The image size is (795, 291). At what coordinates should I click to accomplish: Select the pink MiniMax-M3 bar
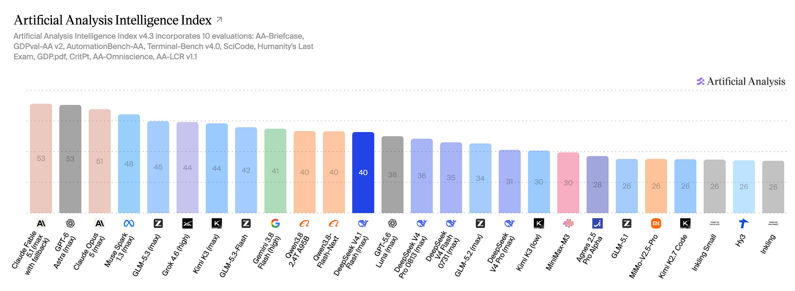(568, 183)
